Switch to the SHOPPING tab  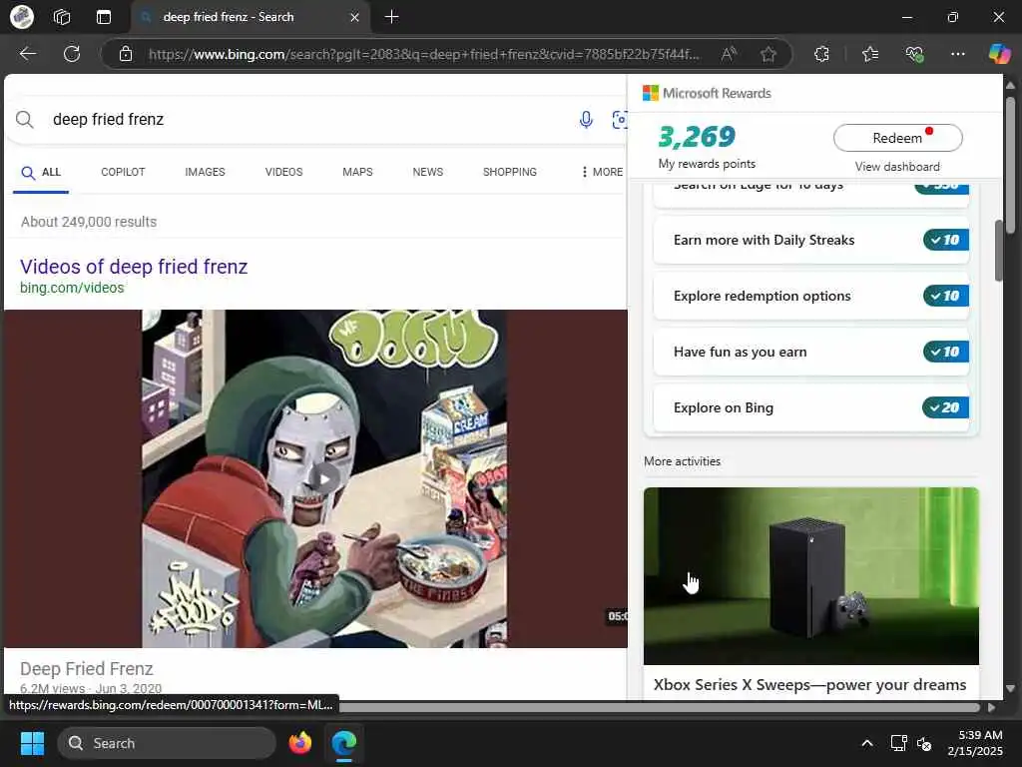pos(510,172)
